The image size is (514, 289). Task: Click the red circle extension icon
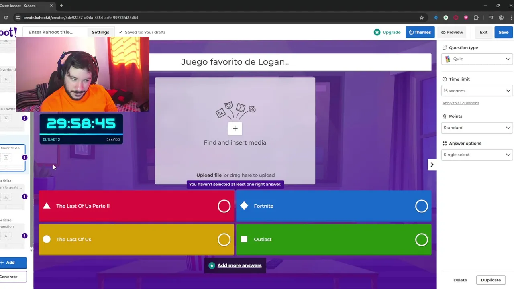[x=456, y=18]
